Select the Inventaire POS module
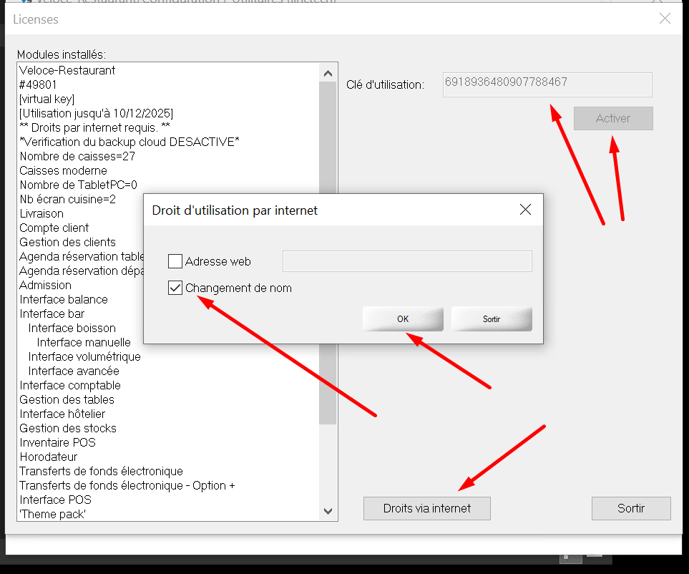Screen dimensions: 689x574 click(x=57, y=442)
